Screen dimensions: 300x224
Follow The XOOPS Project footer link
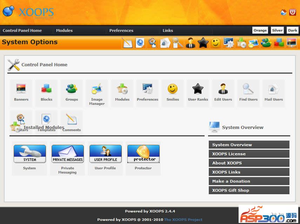pos(183,219)
